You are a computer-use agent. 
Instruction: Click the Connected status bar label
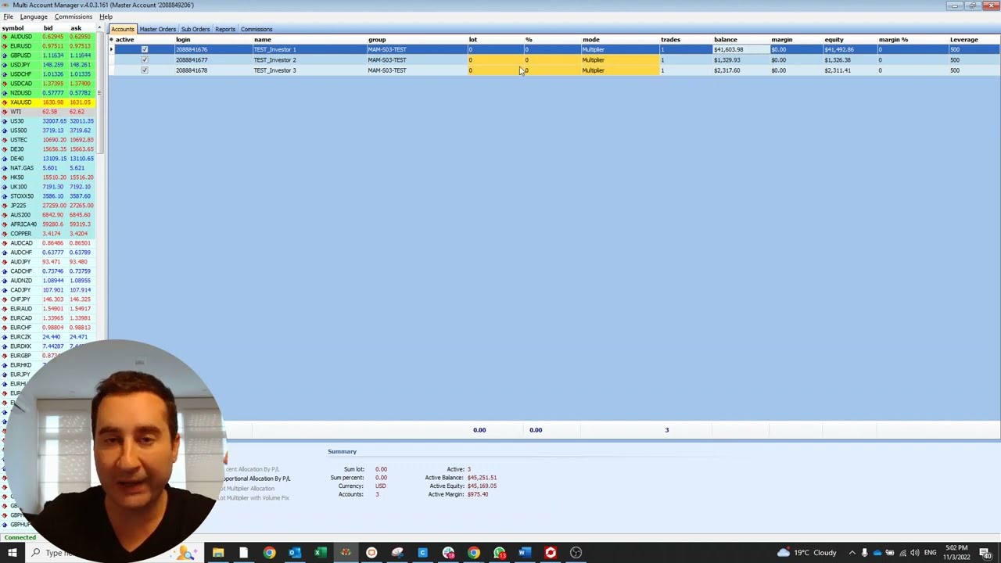tap(20, 537)
